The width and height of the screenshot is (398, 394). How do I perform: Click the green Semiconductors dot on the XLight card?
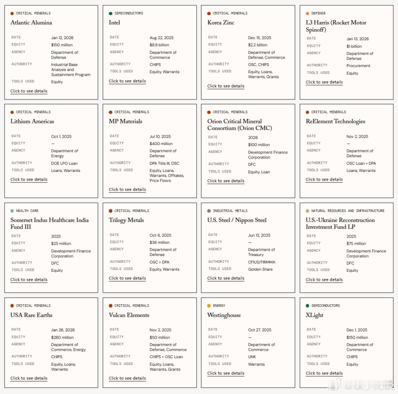308,306
